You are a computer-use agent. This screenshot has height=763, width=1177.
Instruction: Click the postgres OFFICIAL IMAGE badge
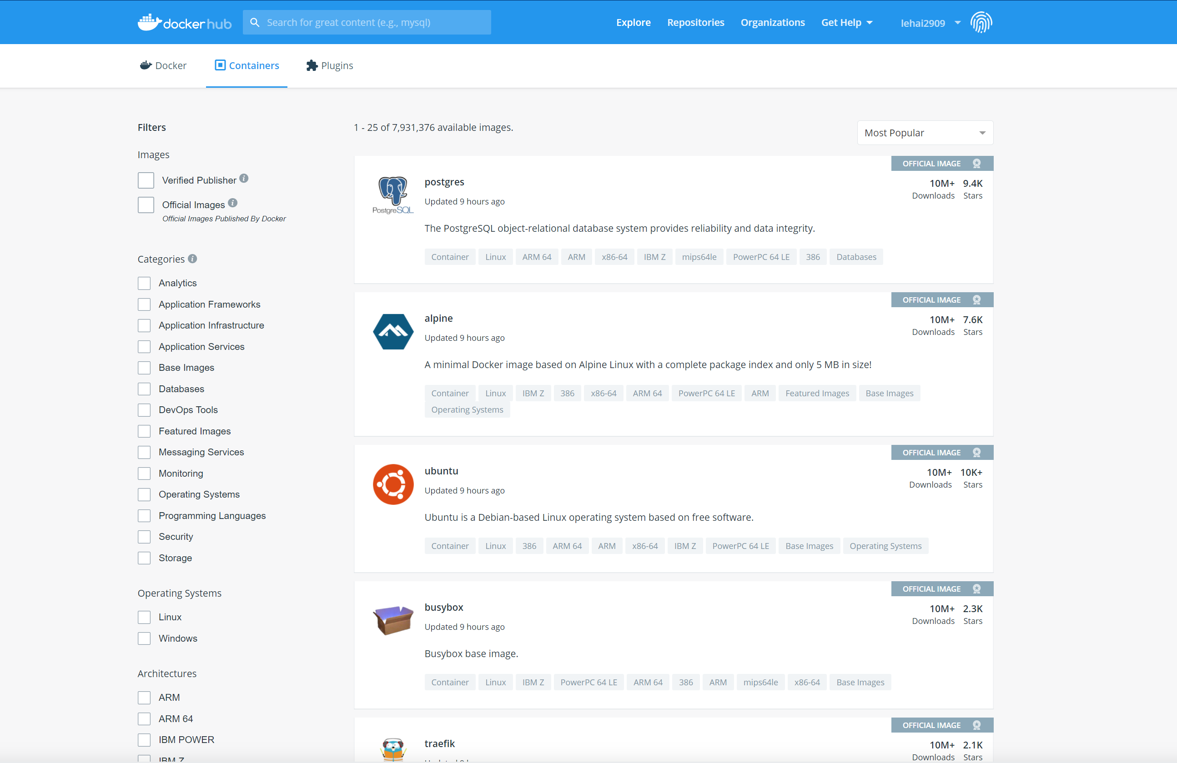(941, 163)
